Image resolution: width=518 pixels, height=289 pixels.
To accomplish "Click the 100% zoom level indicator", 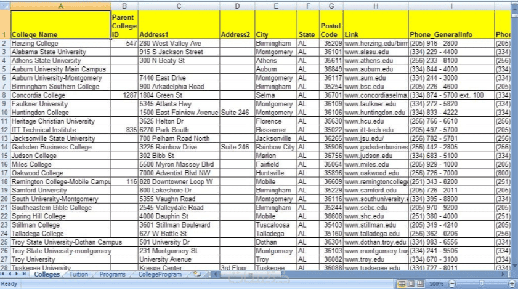I will 436,283.
